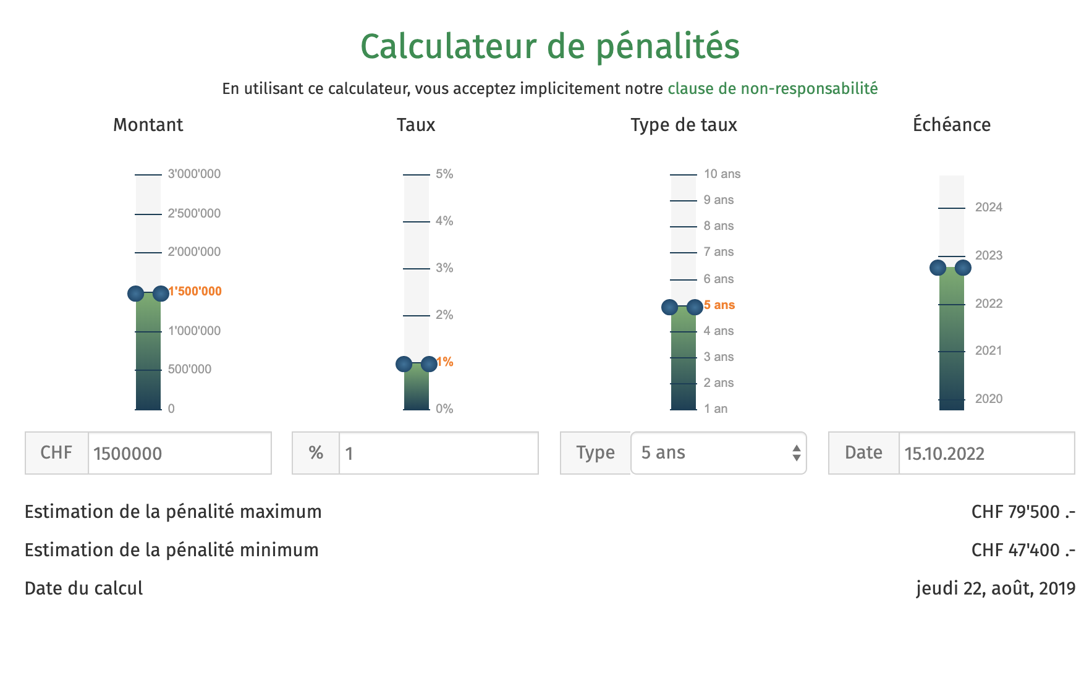The height and width of the screenshot is (686, 1084).
Task: Select 10 ans on rate type scale
Action: tap(684, 175)
